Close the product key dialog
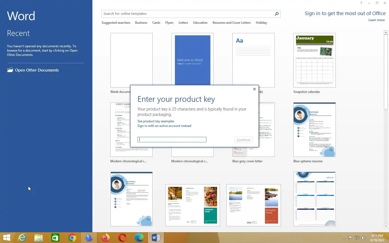389x243 pixels. (254, 89)
